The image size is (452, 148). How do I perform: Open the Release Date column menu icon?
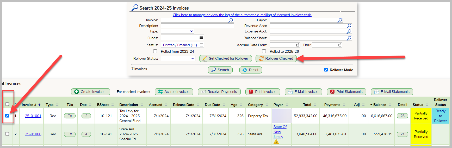198,105
